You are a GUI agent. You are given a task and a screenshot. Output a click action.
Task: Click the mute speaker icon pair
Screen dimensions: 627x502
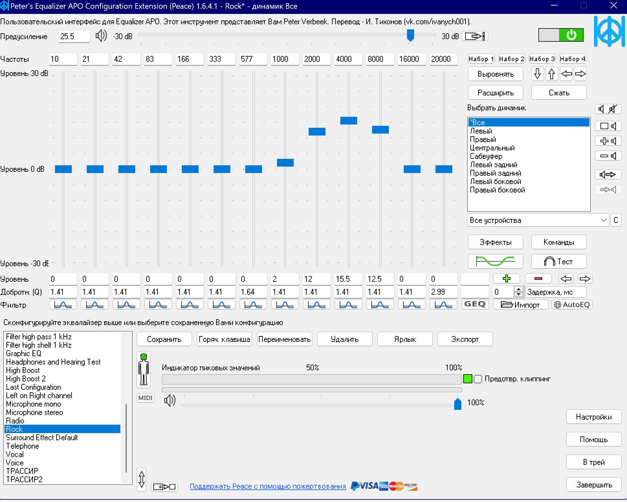(608, 109)
